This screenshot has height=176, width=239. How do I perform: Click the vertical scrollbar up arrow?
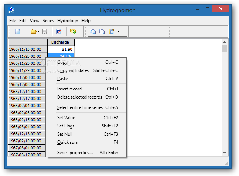click(225, 42)
